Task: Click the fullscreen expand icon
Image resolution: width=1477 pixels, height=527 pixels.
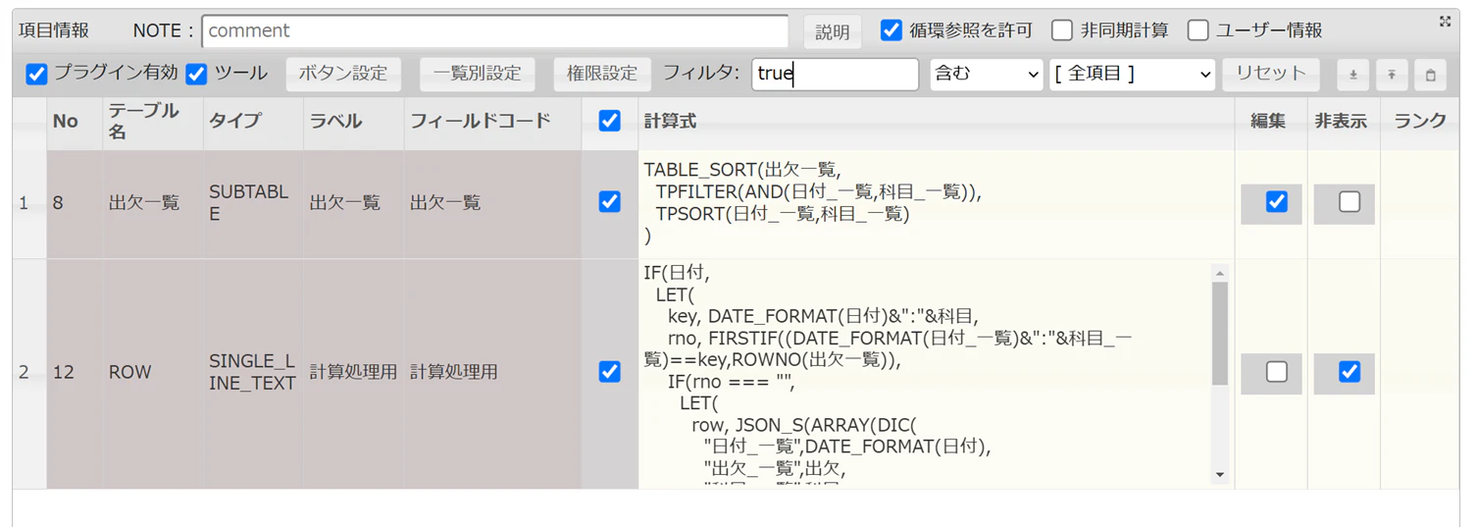Action: coord(1445,22)
